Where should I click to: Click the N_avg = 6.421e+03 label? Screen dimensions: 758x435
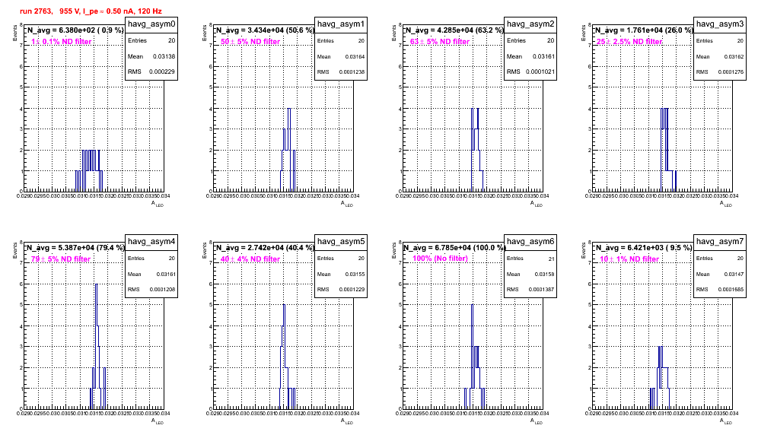[643, 247]
